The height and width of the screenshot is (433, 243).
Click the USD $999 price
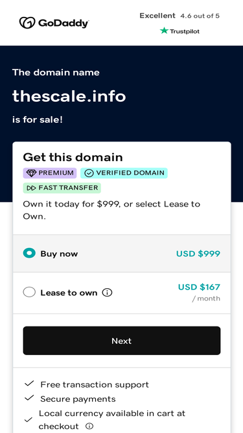(x=198, y=254)
